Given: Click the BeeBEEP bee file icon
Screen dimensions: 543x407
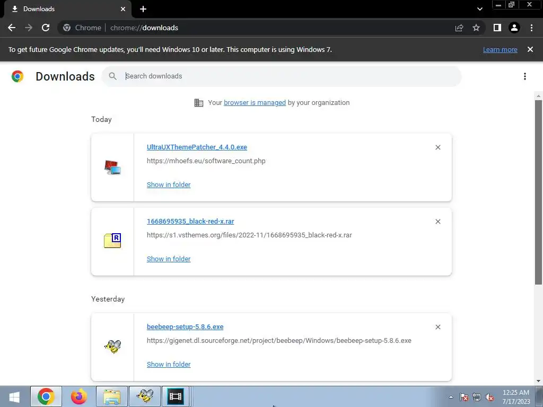Looking at the screenshot, I should pyautogui.click(x=112, y=347).
